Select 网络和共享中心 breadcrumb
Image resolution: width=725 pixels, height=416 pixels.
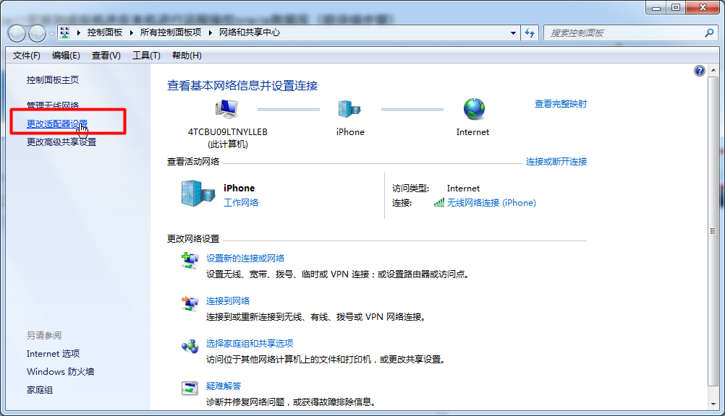point(249,32)
